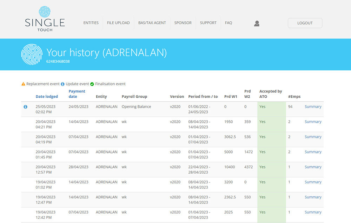Image resolution: width=351 pixels, height=223 pixels.
Task: Open the user profile icon
Action: (257, 23)
